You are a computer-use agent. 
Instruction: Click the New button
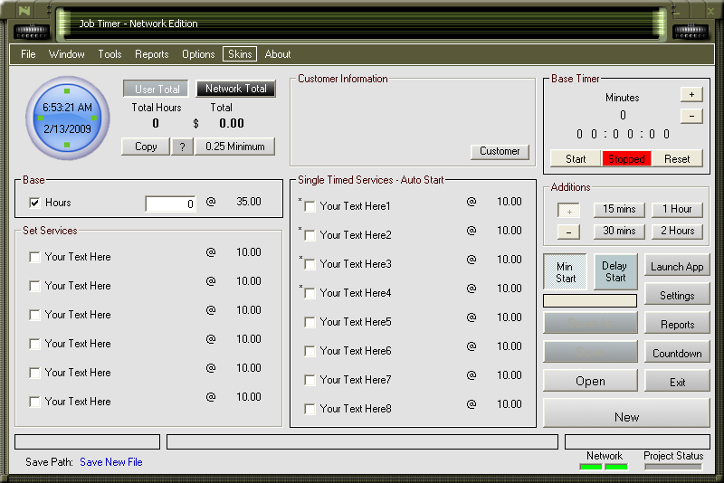[x=626, y=413]
